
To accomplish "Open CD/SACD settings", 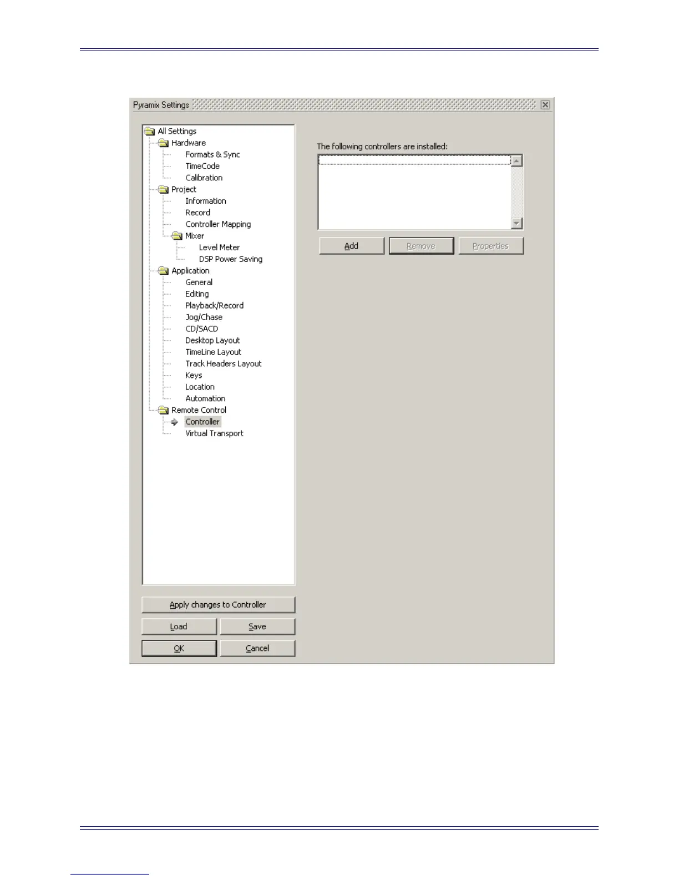I will (201, 330).
